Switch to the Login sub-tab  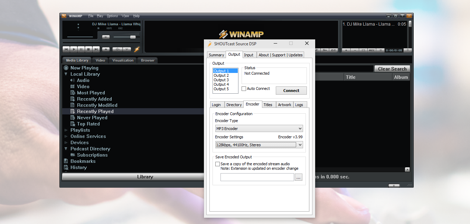216,105
